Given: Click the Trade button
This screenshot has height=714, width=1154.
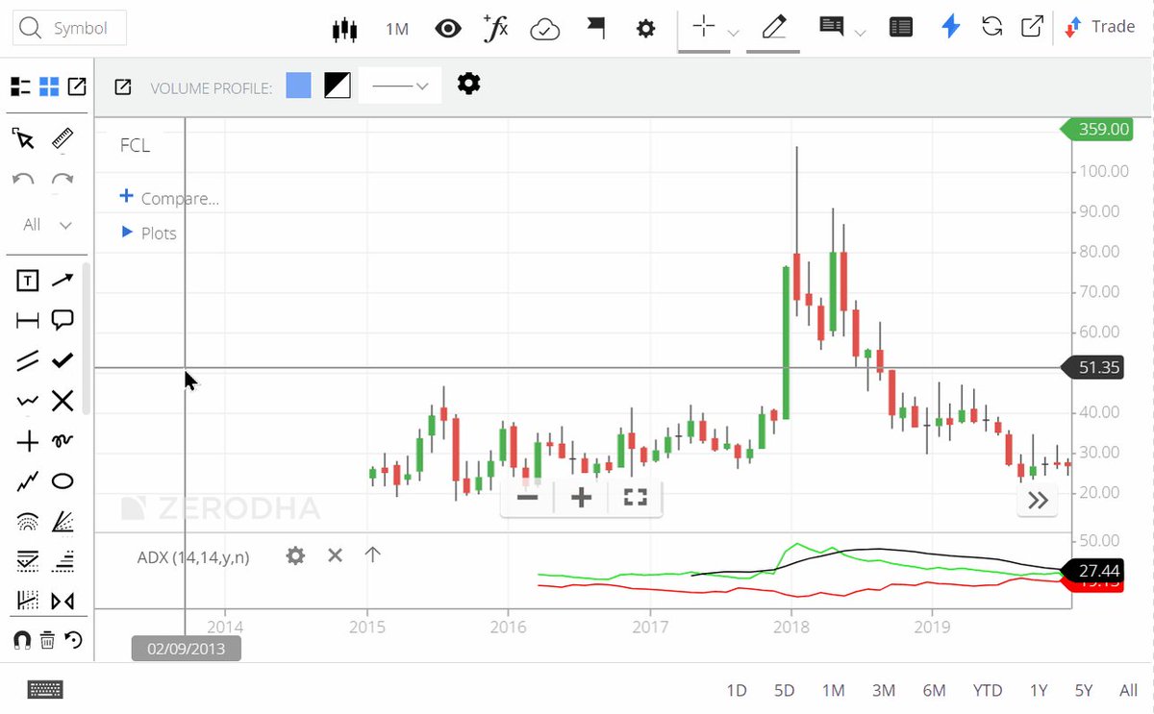Looking at the screenshot, I should pyautogui.click(x=1100, y=27).
